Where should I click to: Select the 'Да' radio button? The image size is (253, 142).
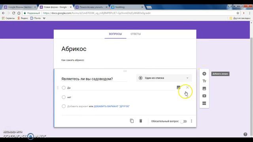point(64,88)
